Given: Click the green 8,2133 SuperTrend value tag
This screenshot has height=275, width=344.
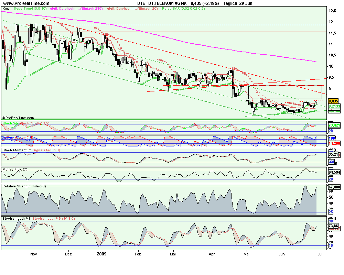Looking at the screenshot, I should pos(334,106).
